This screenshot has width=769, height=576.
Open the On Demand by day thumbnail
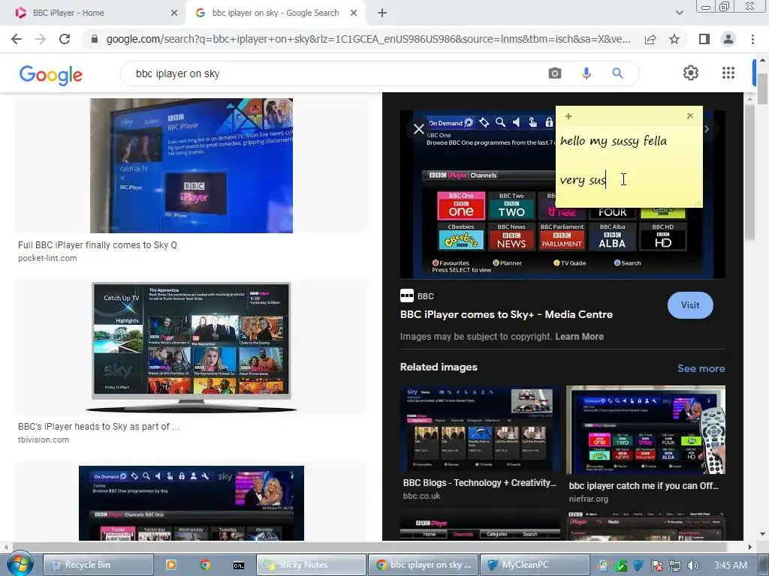(x=191, y=503)
